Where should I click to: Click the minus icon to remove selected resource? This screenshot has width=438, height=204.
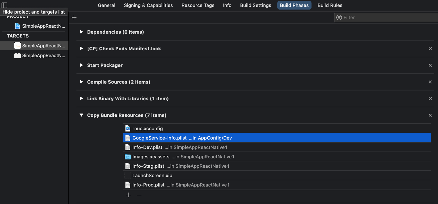pos(139,195)
